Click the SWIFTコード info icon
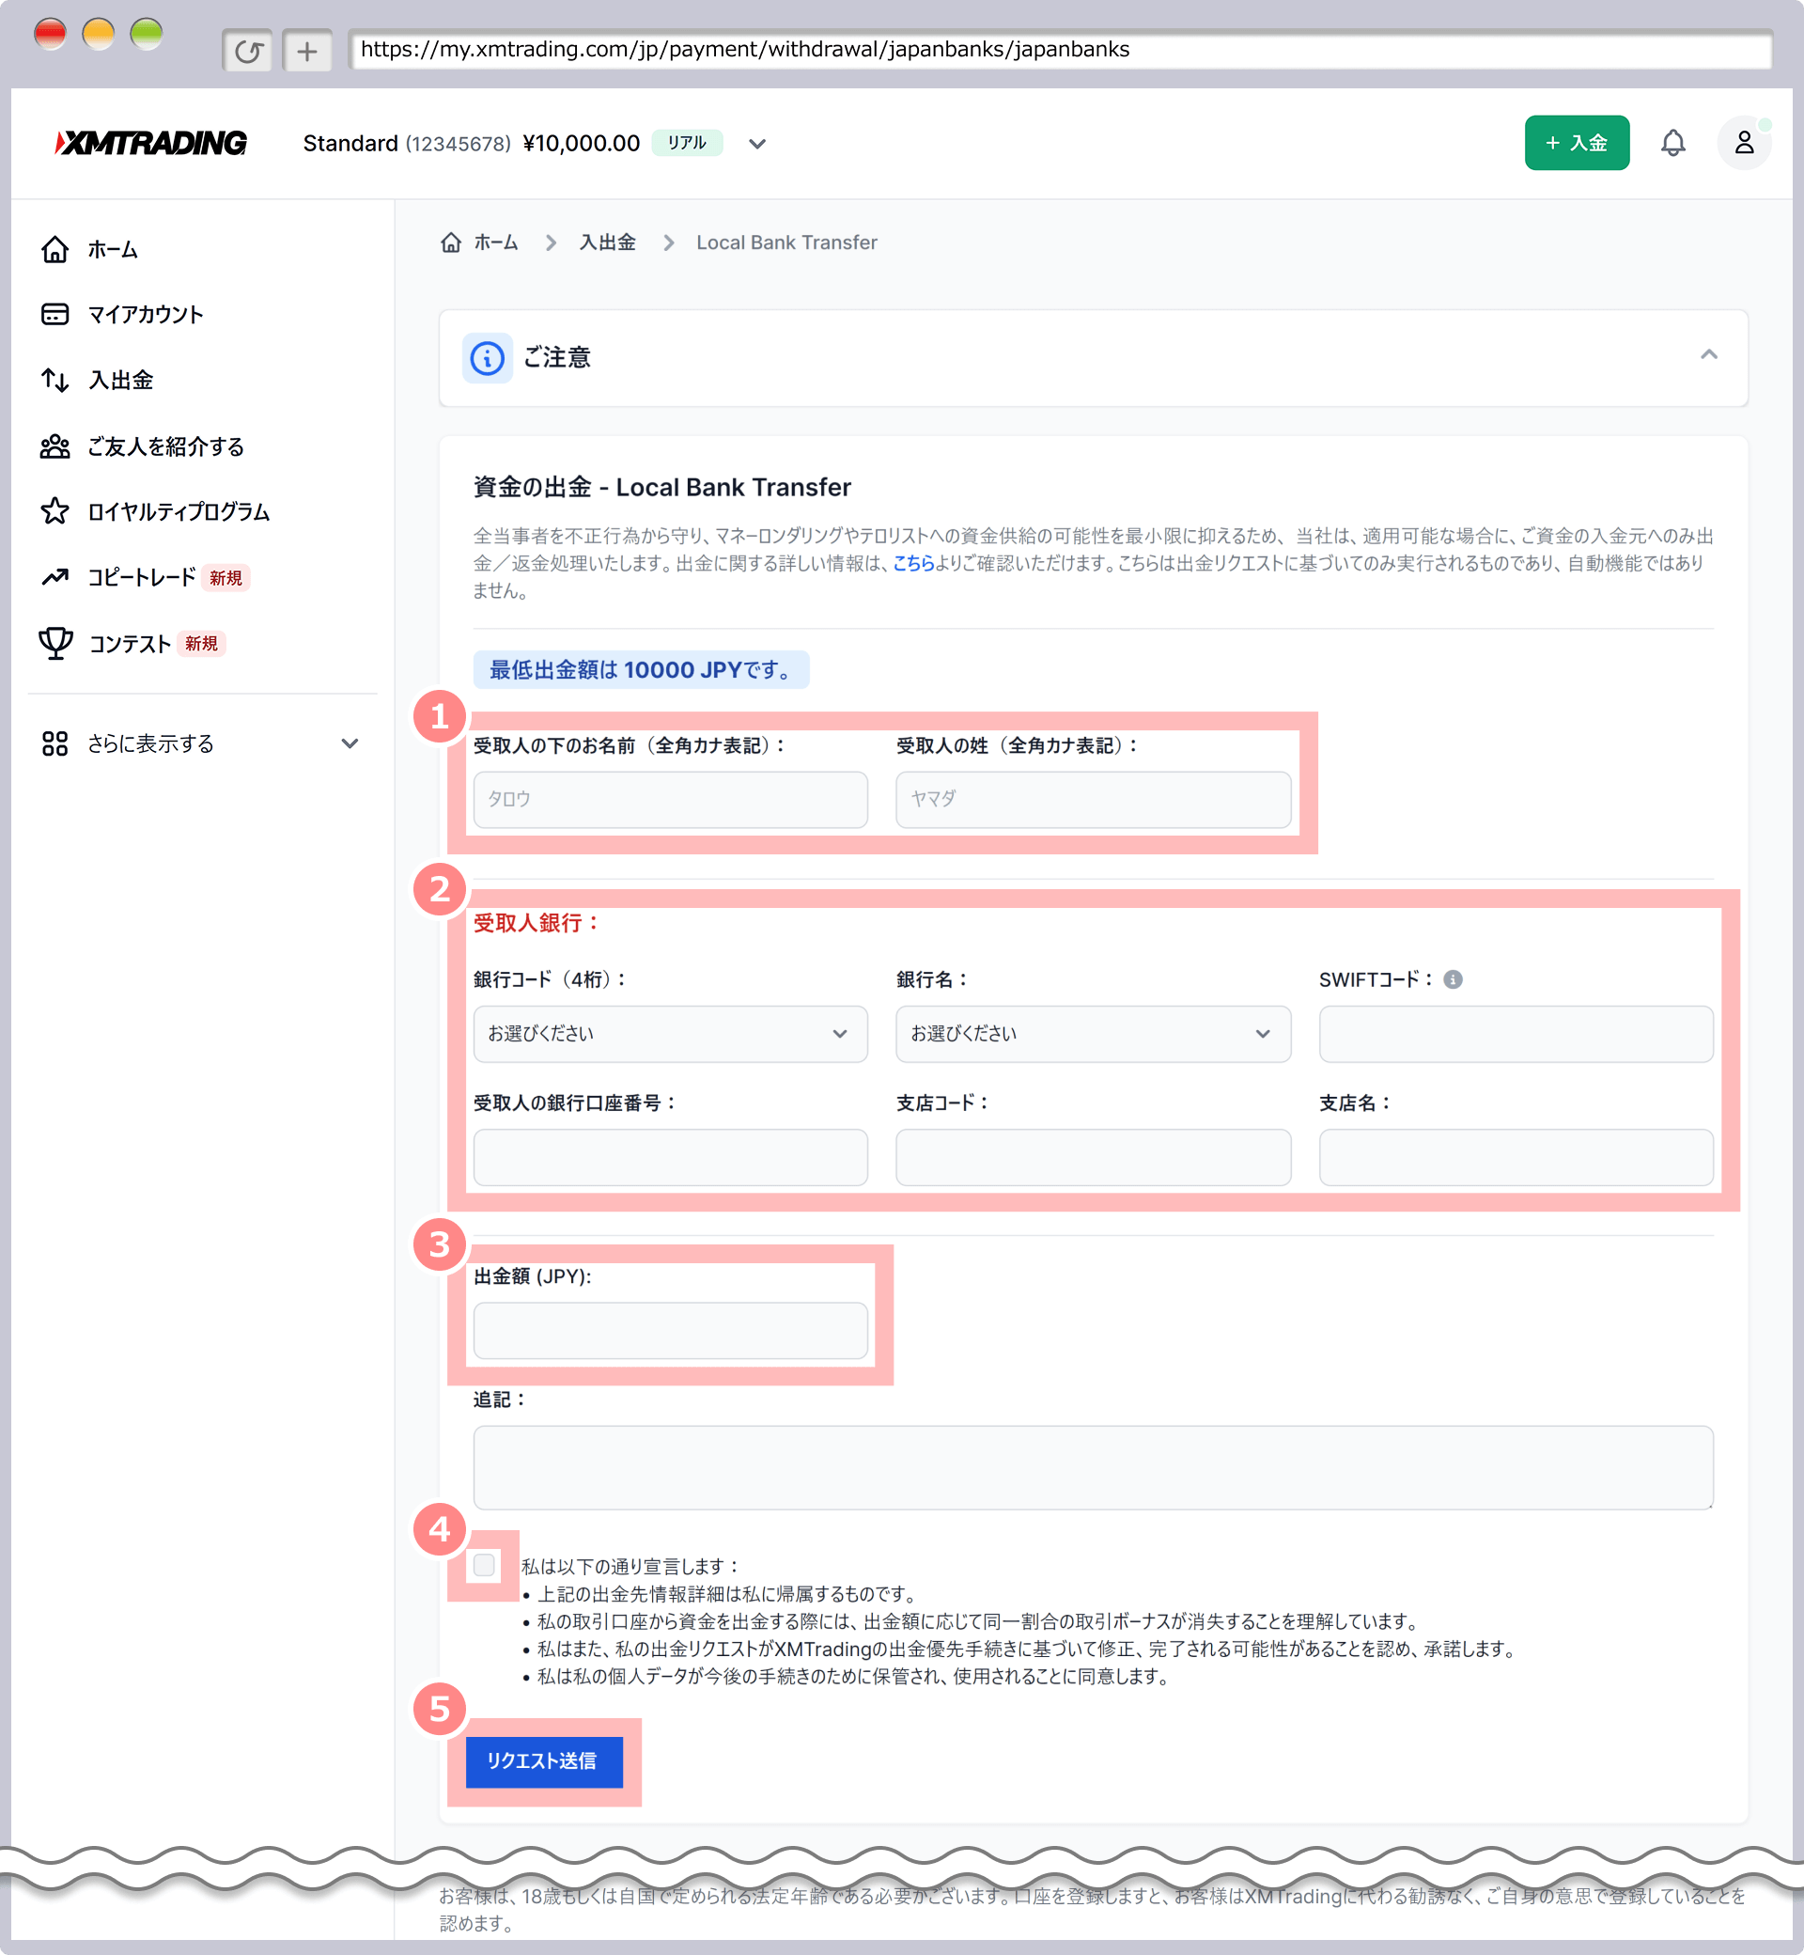This screenshot has width=1804, height=1955. tap(1453, 979)
